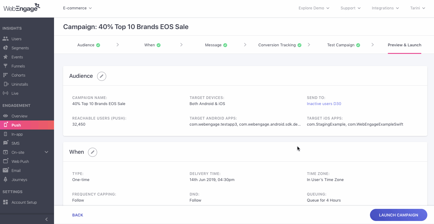Image resolution: width=434 pixels, height=224 pixels.
Task: Select the Preview & Launch tab
Action: [x=405, y=45]
